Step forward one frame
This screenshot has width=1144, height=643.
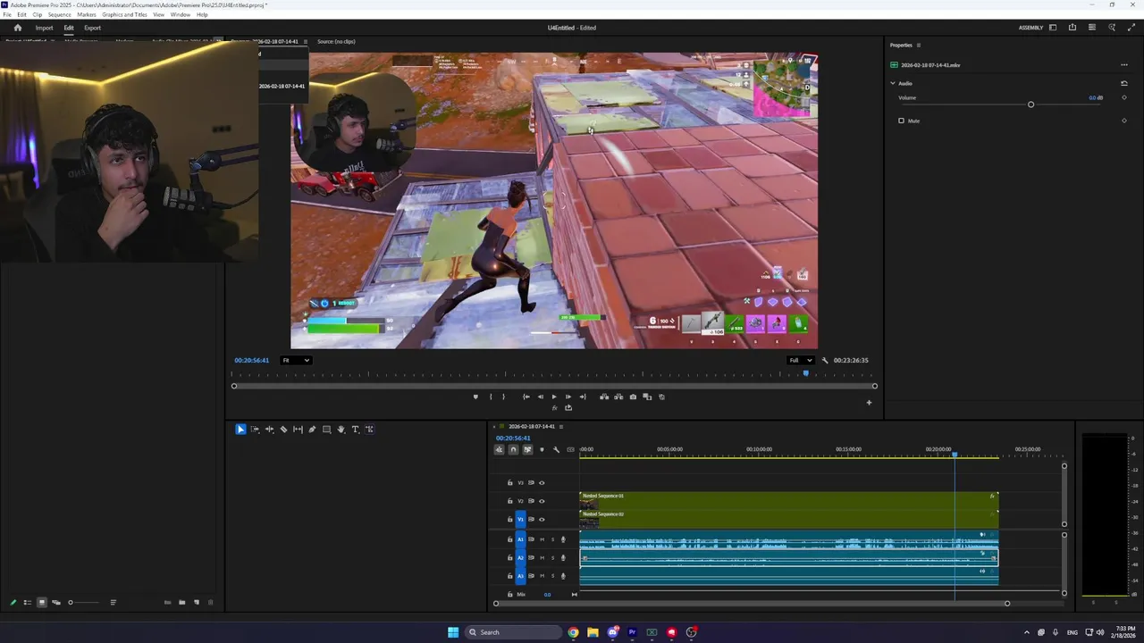568,397
